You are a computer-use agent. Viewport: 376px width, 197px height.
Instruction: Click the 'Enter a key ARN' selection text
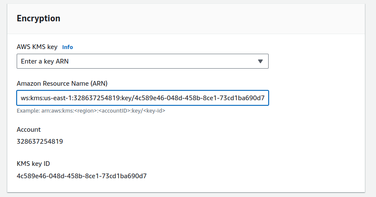tap(45, 61)
